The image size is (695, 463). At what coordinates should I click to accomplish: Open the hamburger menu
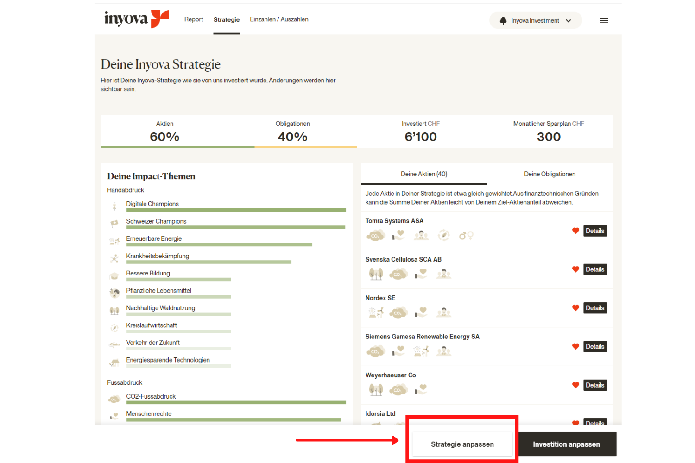(604, 20)
